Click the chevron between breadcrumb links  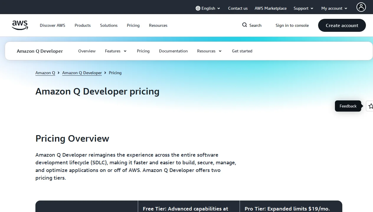tap(105, 73)
